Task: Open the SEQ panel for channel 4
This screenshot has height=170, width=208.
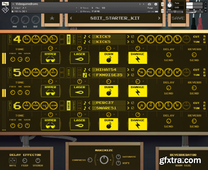Action: click(x=204, y=39)
